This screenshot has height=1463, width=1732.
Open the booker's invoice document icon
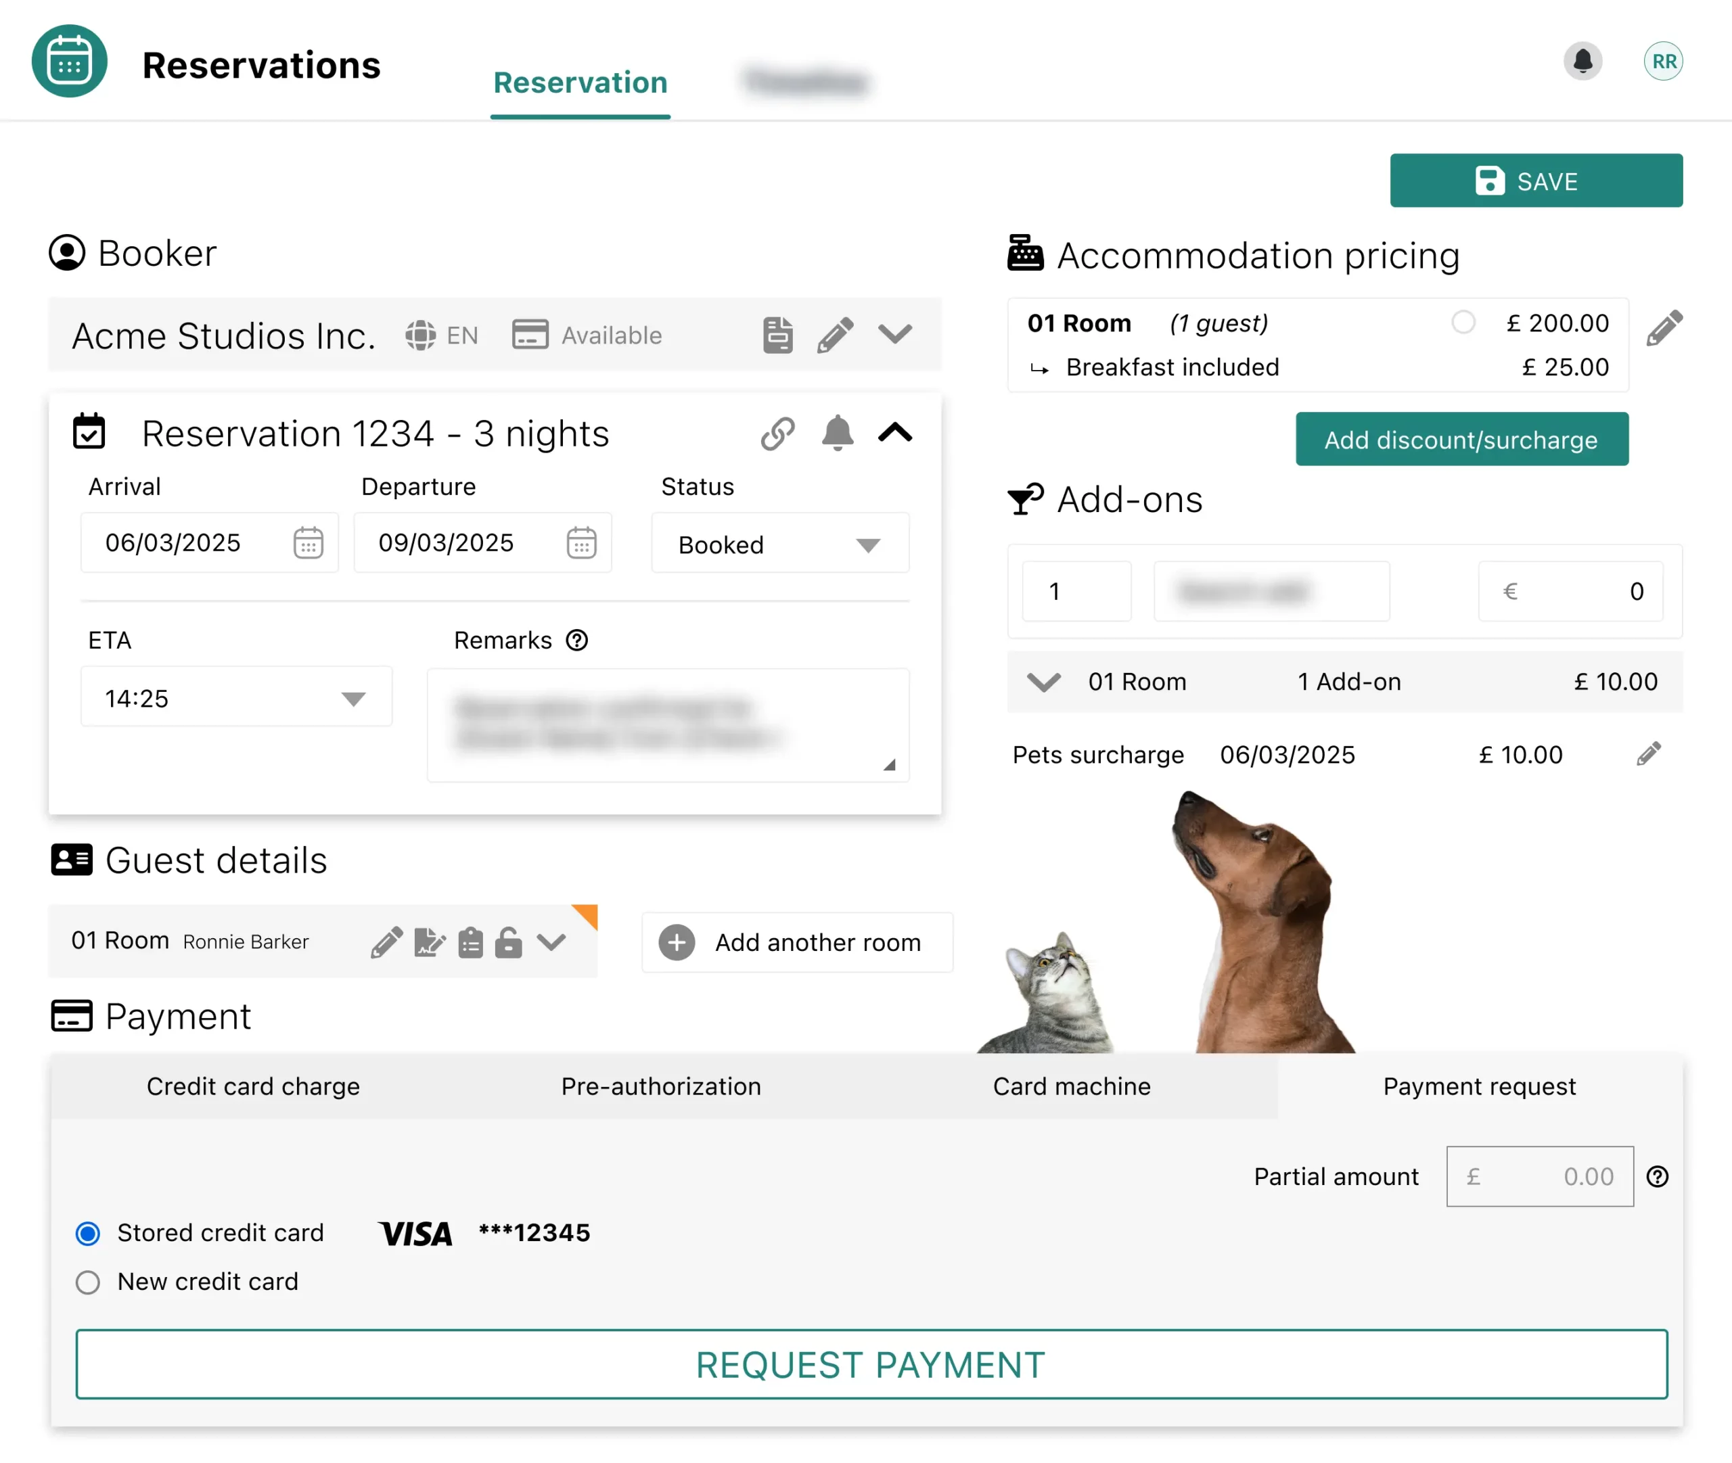click(777, 334)
